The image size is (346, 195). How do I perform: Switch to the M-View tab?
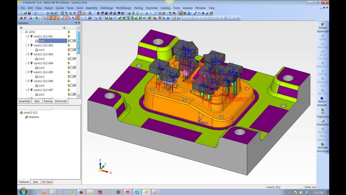[x=47, y=182]
